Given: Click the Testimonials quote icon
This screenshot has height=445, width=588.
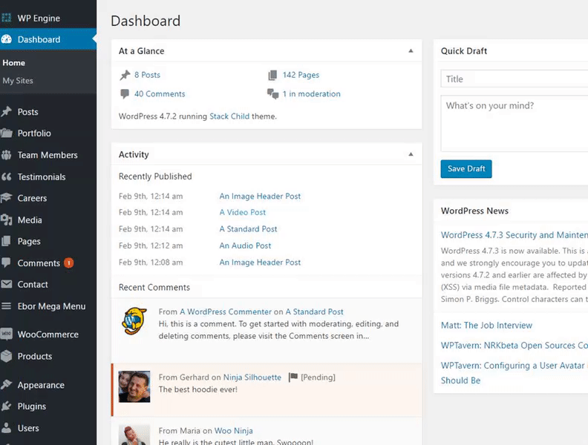Looking at the screenshot, I should [x=7, y=177].
